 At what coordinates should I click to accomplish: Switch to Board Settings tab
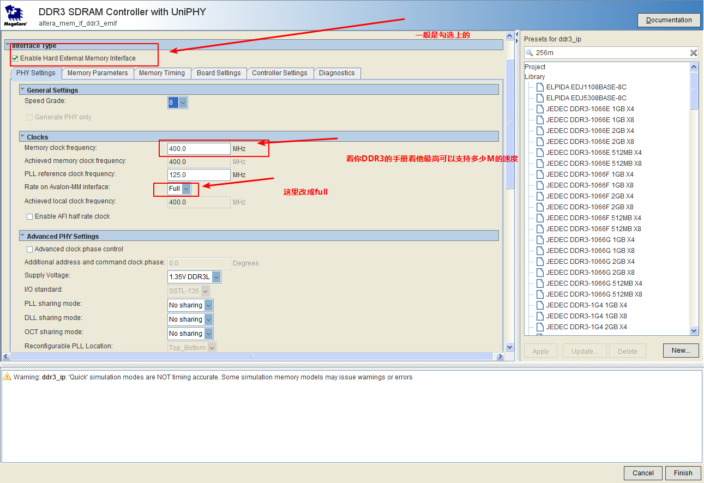coord(219,73)
